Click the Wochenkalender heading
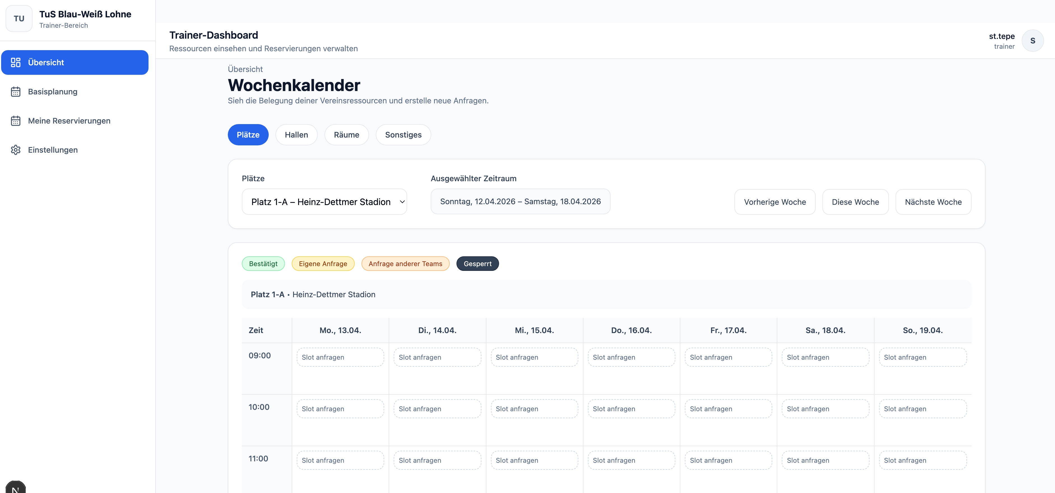Image resolution: width=1055 pixels, height=493 pixels. [x=294, y=85]
